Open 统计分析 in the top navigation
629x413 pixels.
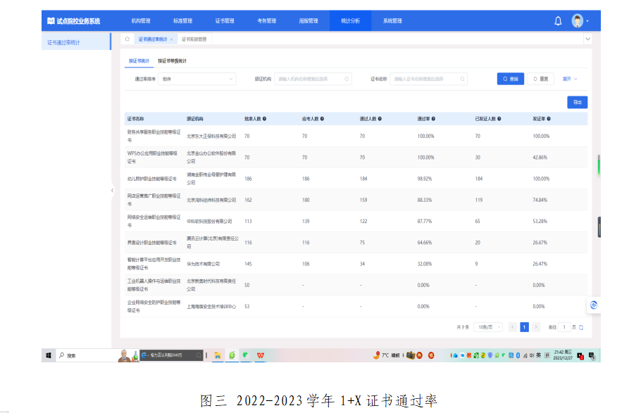click(x=351, y=21)
